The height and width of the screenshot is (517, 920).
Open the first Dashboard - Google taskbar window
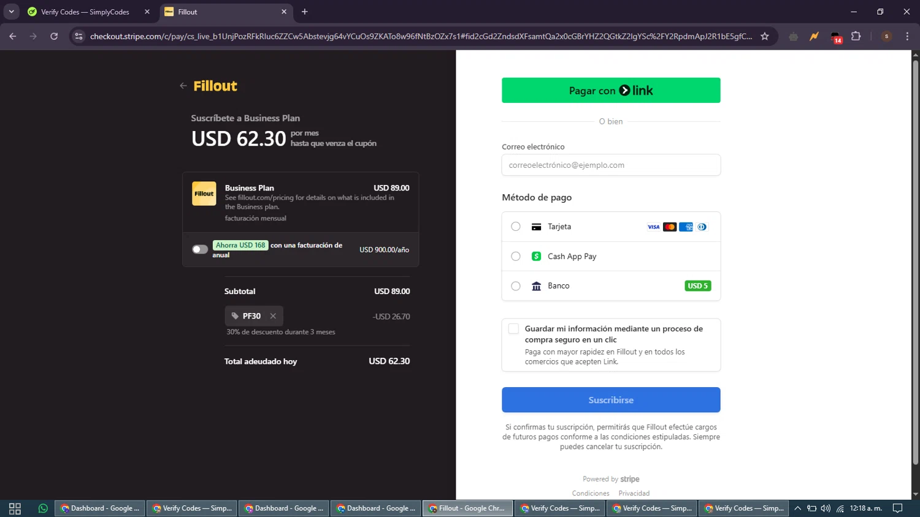click(100, 508)
